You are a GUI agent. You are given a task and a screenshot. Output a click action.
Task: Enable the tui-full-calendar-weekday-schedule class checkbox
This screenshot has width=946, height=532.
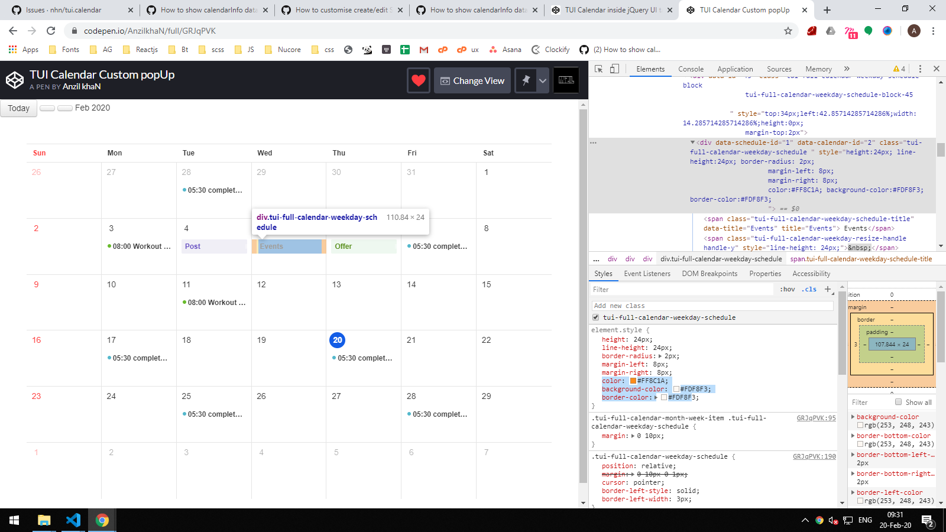[x=595, y=317]
